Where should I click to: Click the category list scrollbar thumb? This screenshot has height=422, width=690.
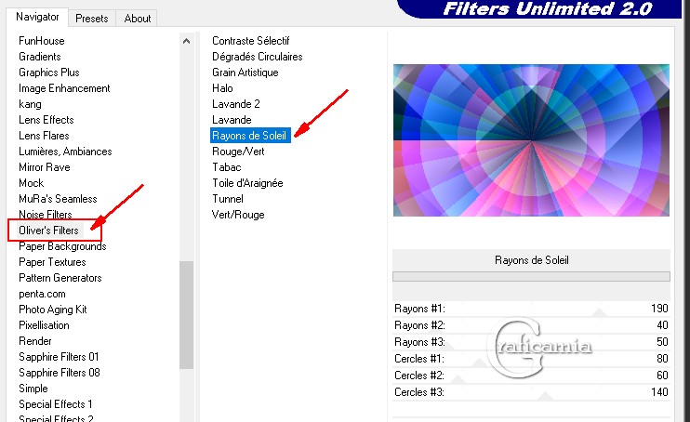point(186,314)
